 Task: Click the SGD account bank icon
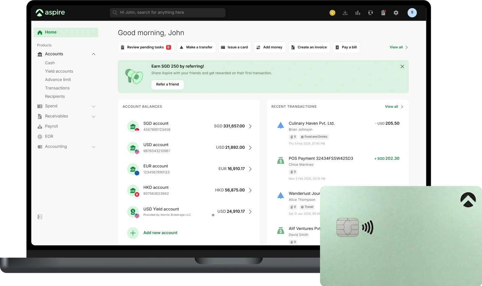tap(133, 126)
